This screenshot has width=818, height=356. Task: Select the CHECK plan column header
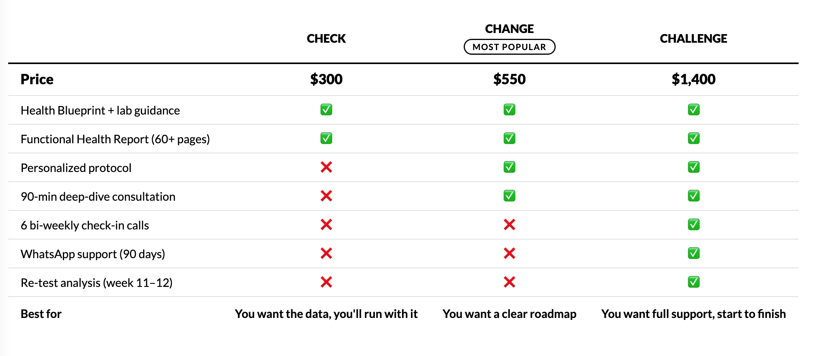[326, 38]
